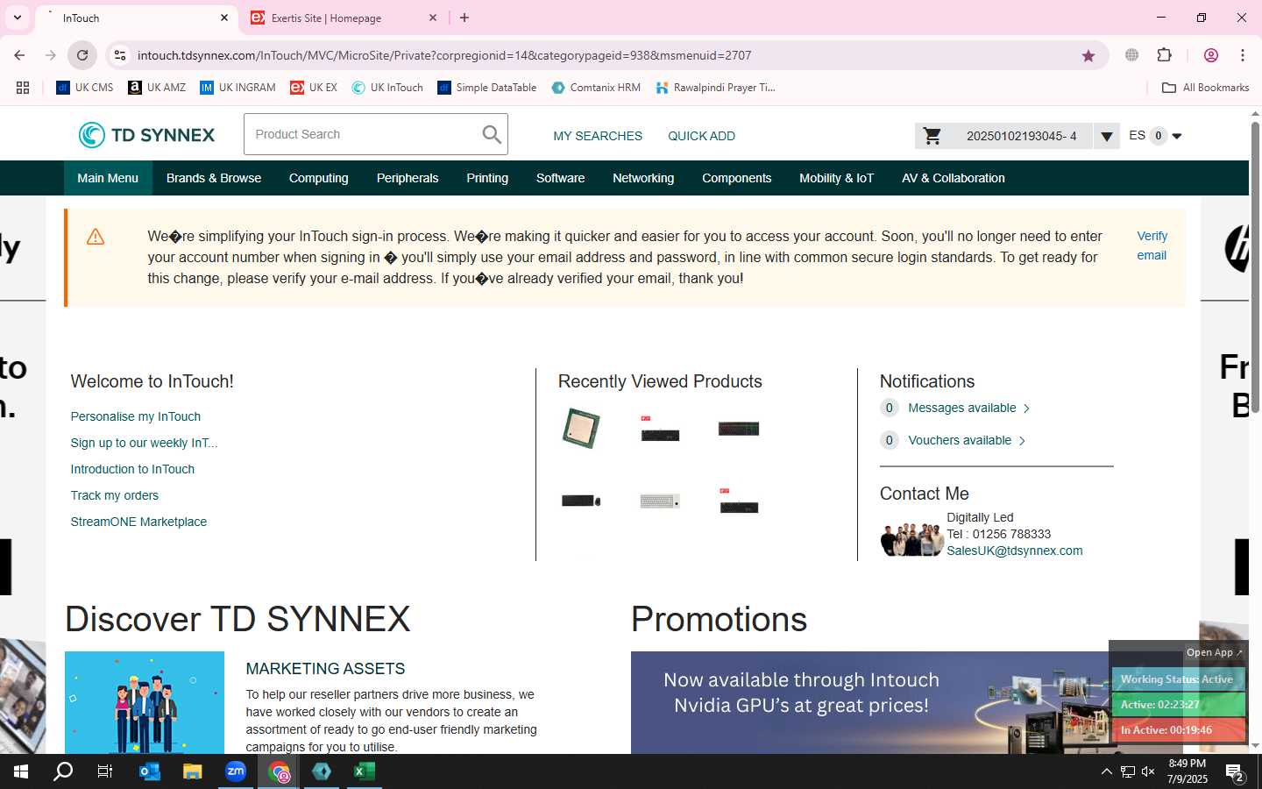1262x789 pixels.
Task: Switch to Exertis Site Homepage tab
Action: pyautogui.click(x=344, y=18)
